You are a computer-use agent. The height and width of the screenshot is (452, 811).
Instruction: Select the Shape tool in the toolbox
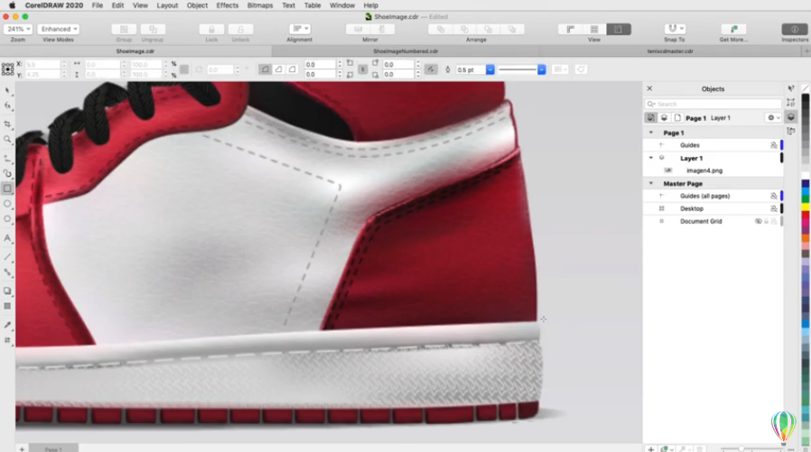(7, 106)
